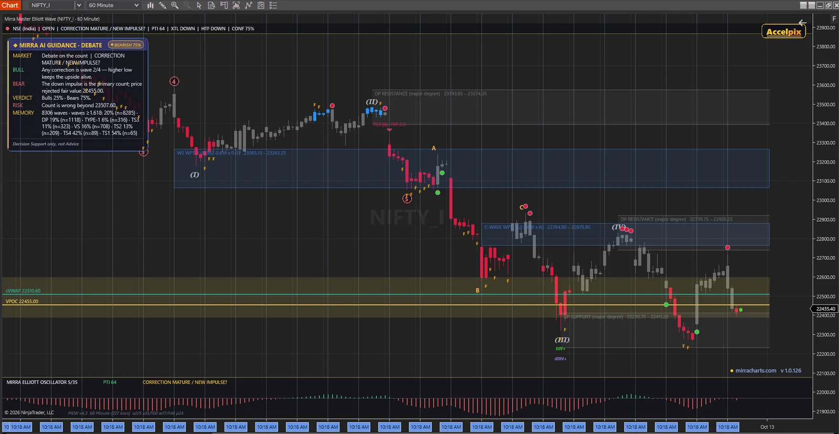Click the white left arrow above Accelpix

click(802, 23)
